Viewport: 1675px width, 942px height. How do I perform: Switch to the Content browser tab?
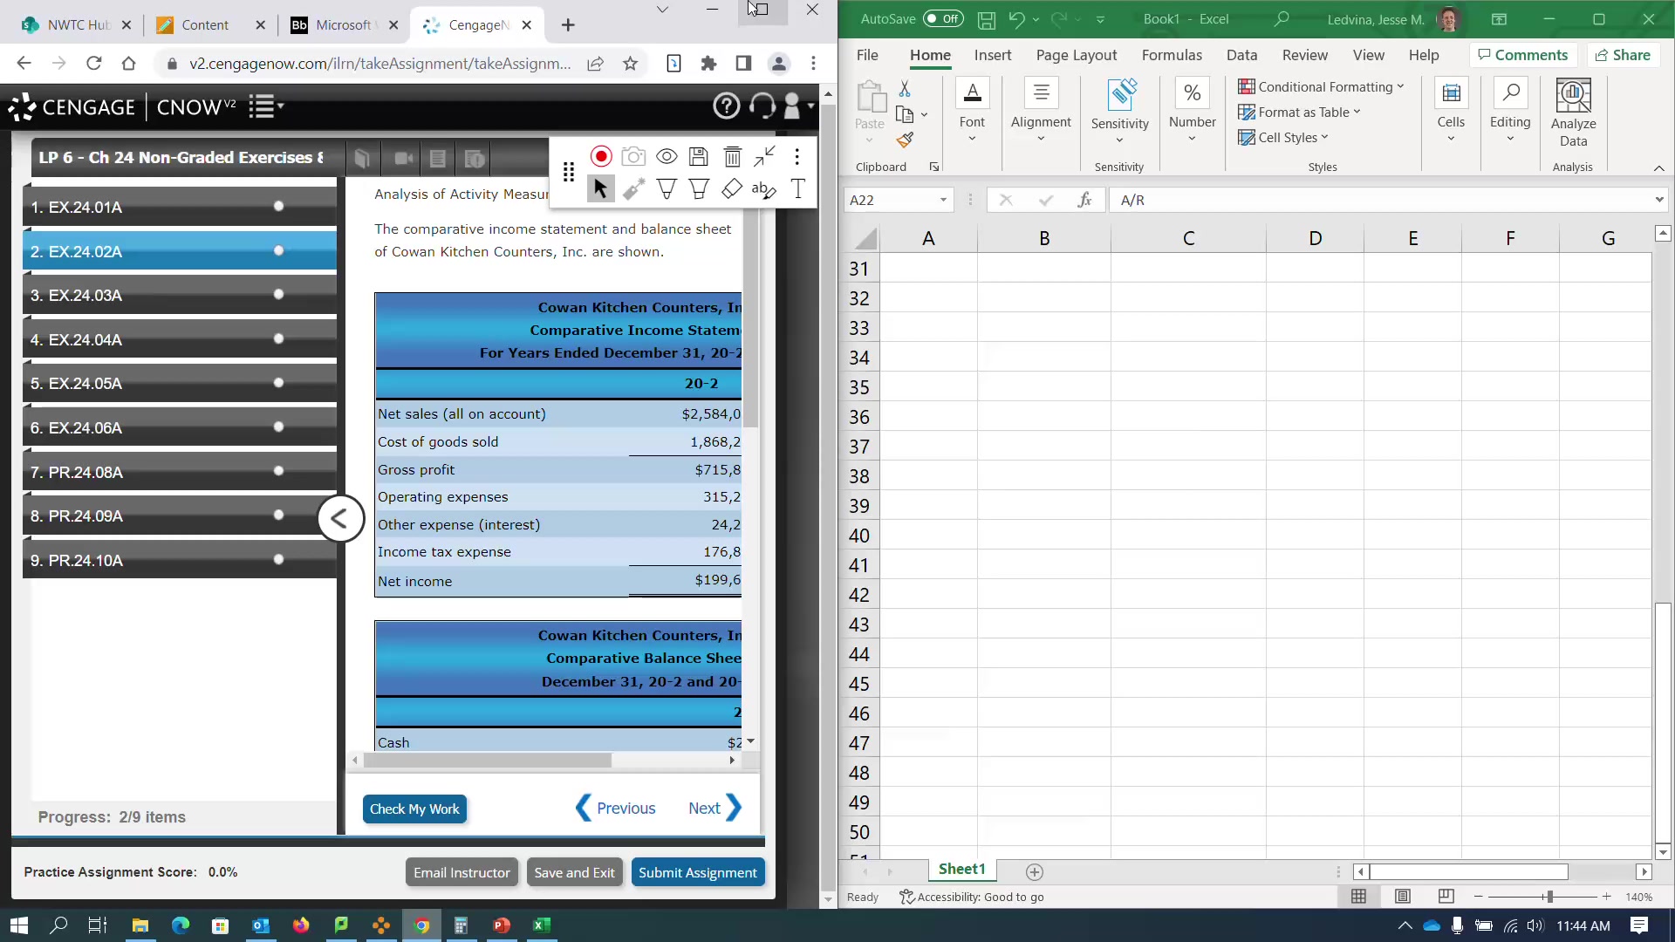pyautogui.click(x=210, y=25)
